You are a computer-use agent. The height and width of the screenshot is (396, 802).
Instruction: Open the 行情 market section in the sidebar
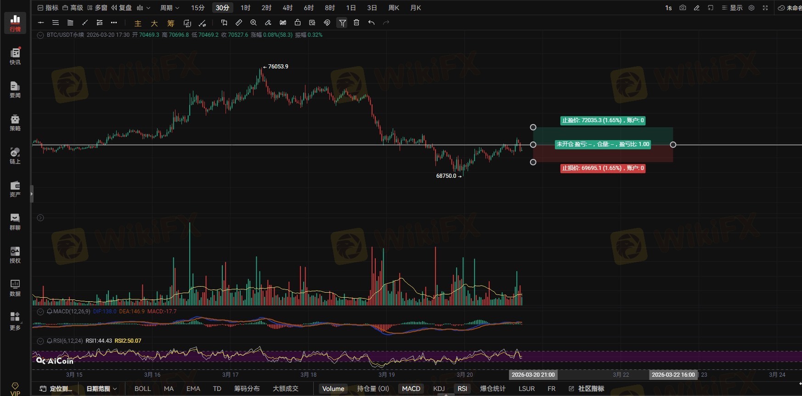click(15, 23)
